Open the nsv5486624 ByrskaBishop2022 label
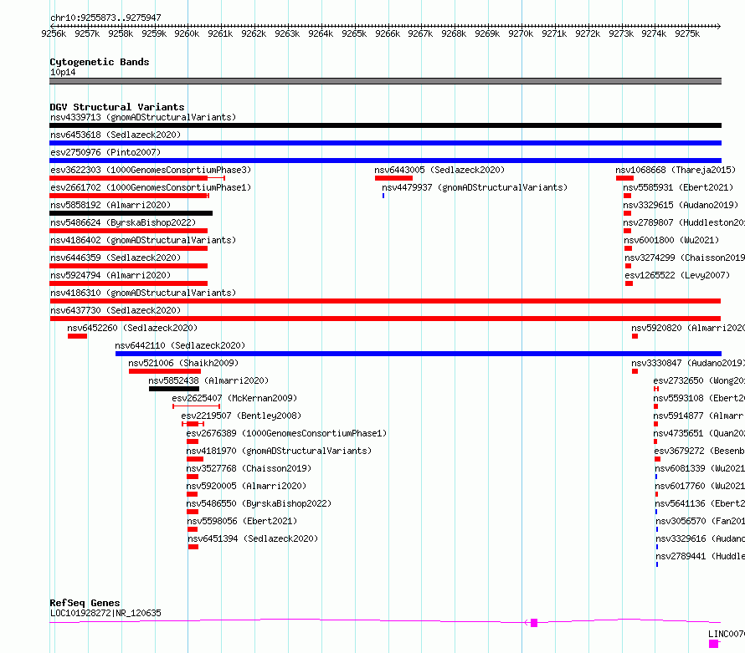This screenshot has width=745, height=653. (123, 222)
